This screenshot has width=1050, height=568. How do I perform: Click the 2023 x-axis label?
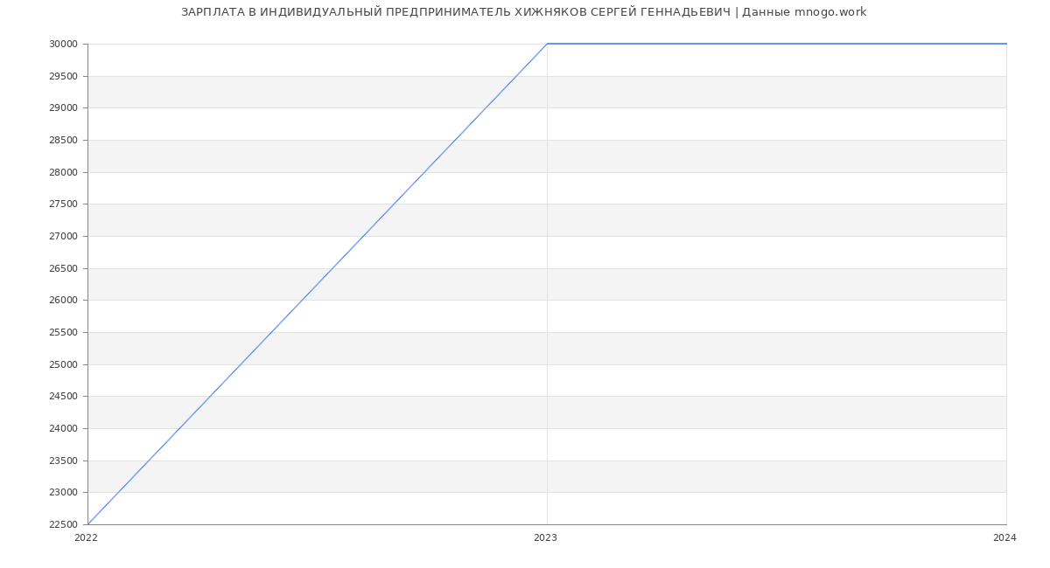[x=545, y=538]
